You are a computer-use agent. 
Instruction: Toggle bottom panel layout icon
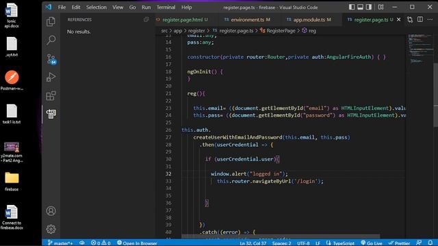361,7
